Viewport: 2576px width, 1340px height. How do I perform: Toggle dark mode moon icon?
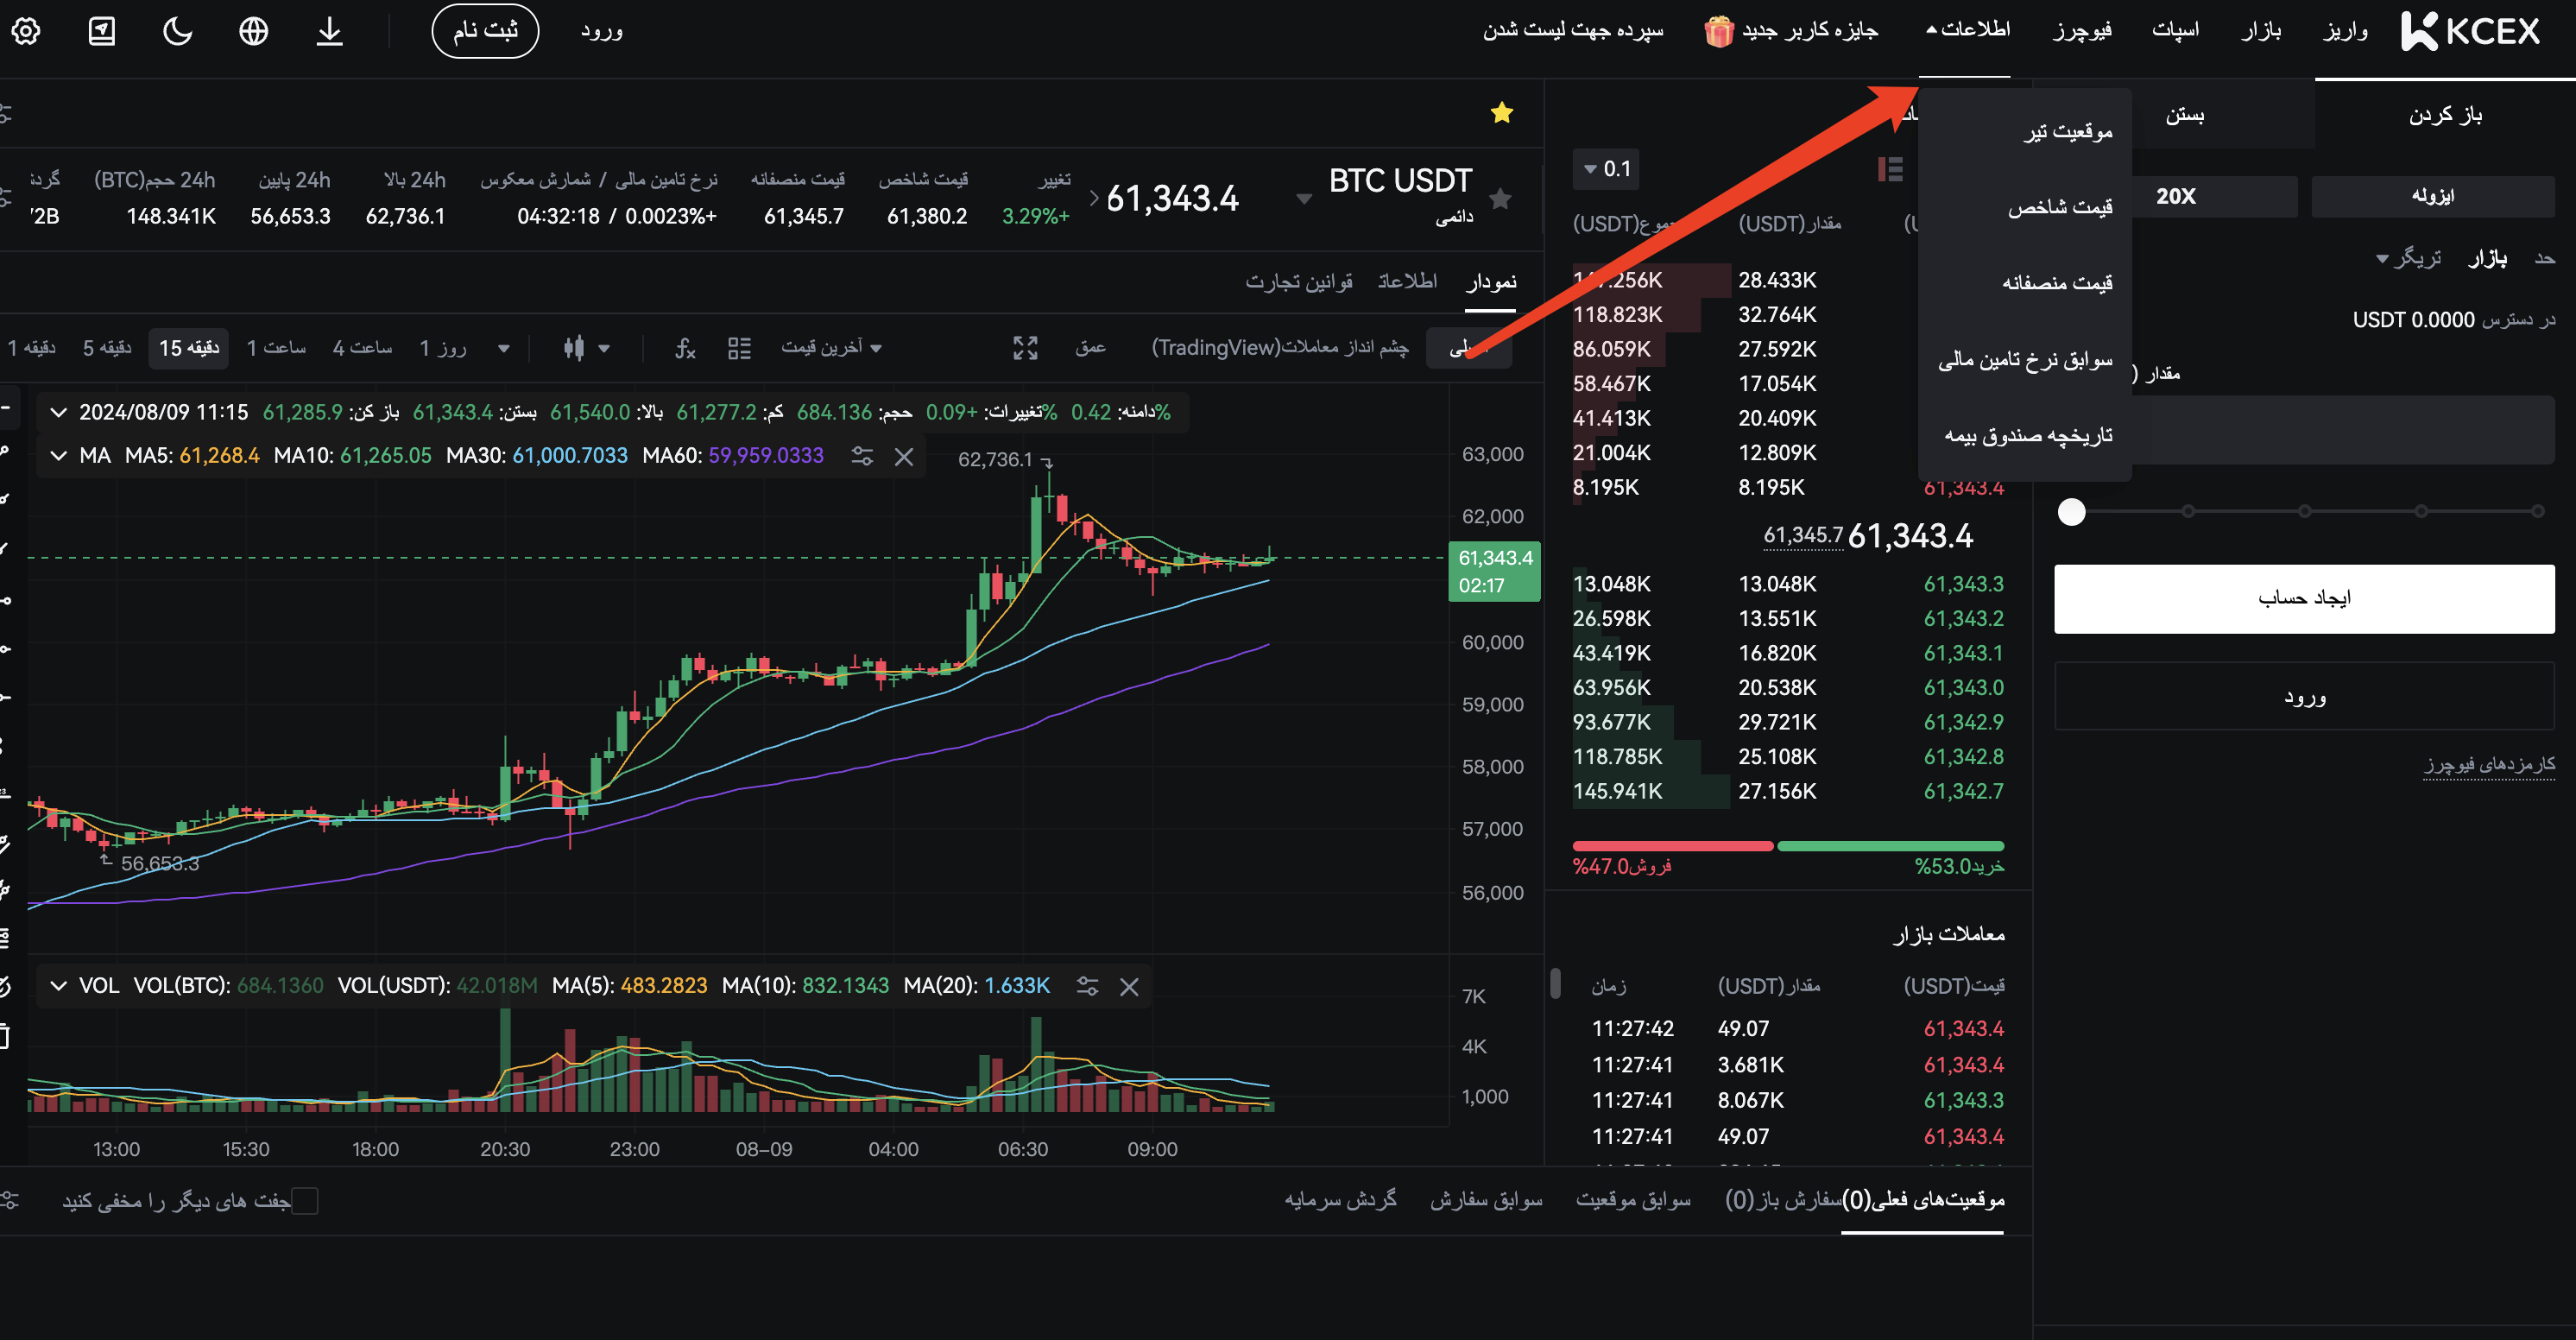tap(177, 31)
